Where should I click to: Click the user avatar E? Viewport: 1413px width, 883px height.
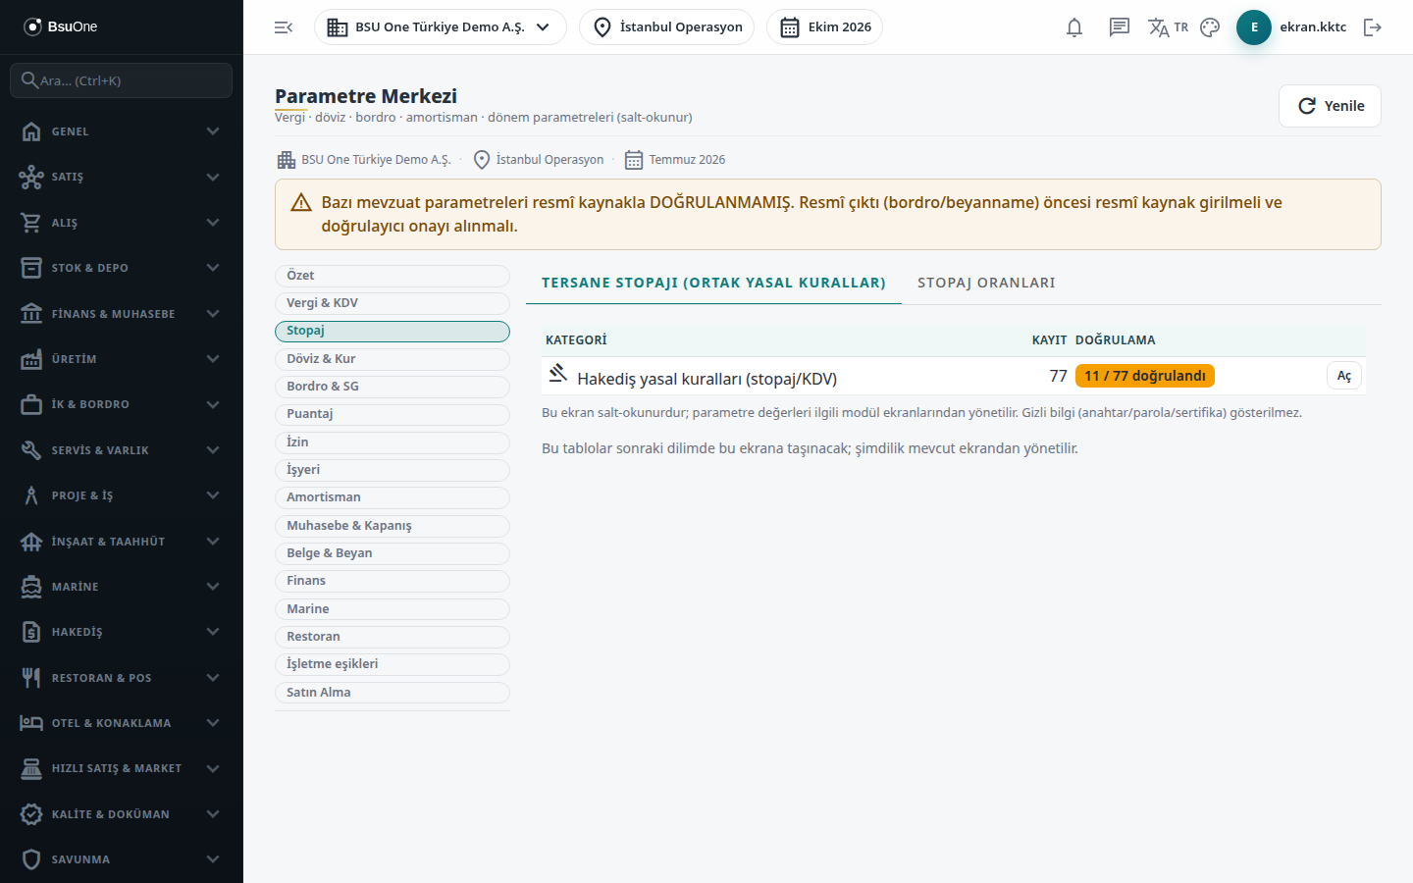click(x=1254, y=27)
